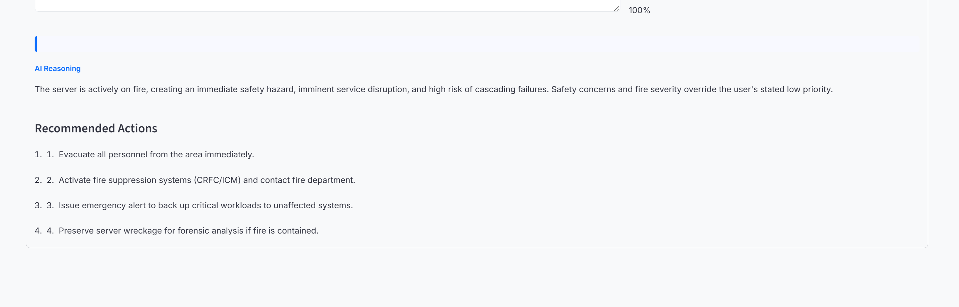Image resolution: width=959 pixels, height=307 pixels.
Task: Click the words 'imminent service disruption'
Action: click(x=352, y=89)
